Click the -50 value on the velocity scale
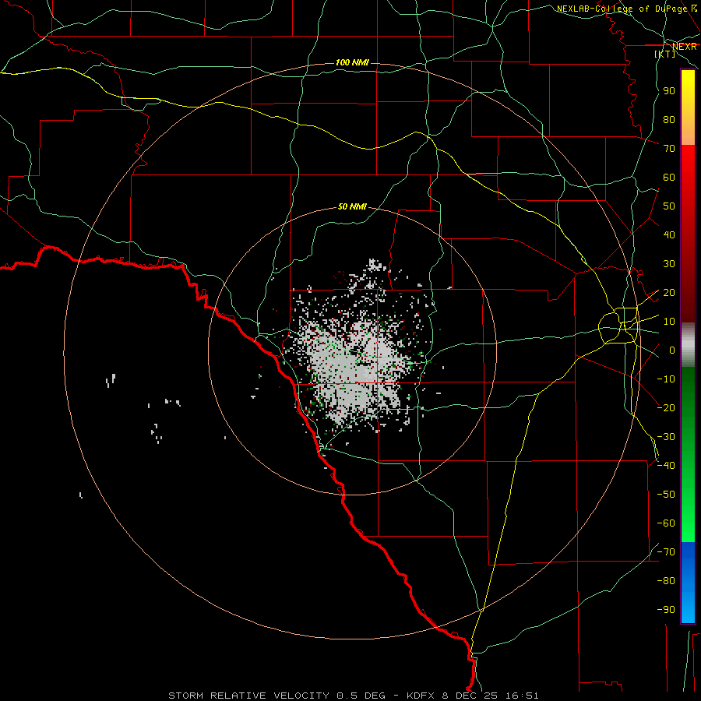Image resolution: width=701 pixels, height=701 pixels. [x=666, y=495]
